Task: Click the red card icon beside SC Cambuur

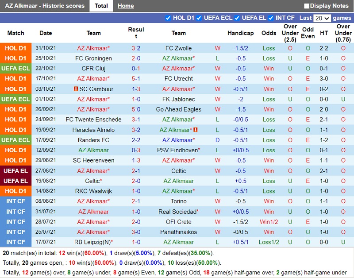Action: click(x=76, y=89)
